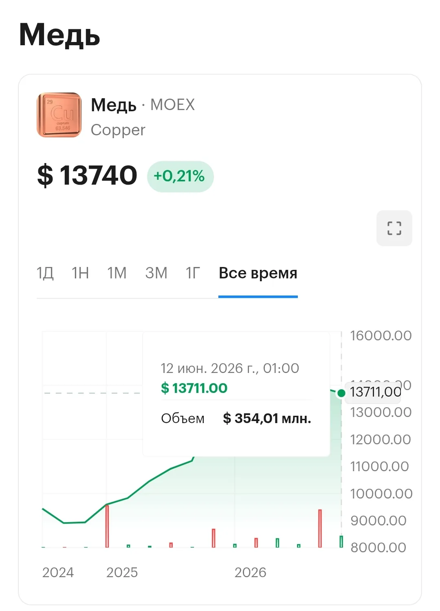The image size is (440, 611).
Task: Tap the copper Cu element icon
Action: pyautogui.click(x=59, y=115)
